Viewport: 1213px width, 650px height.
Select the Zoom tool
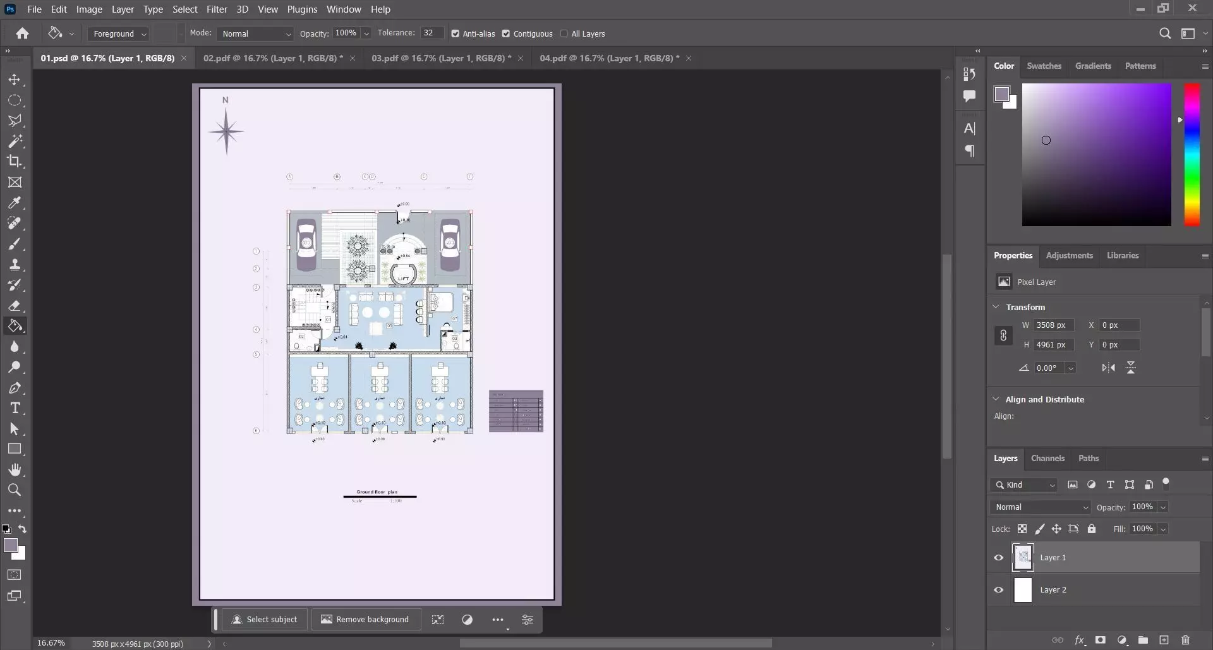point(15,490)
